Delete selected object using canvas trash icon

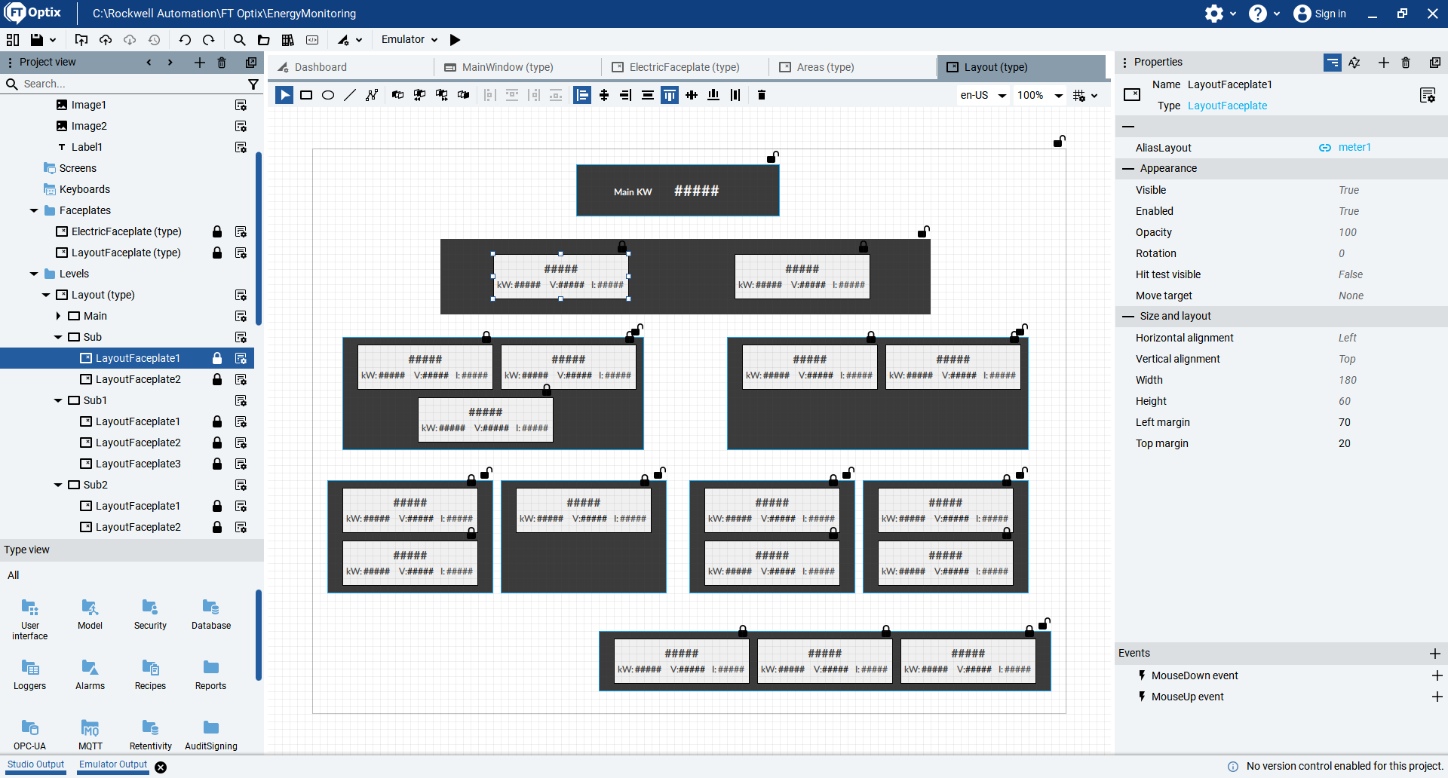click(x=762, y=95)
